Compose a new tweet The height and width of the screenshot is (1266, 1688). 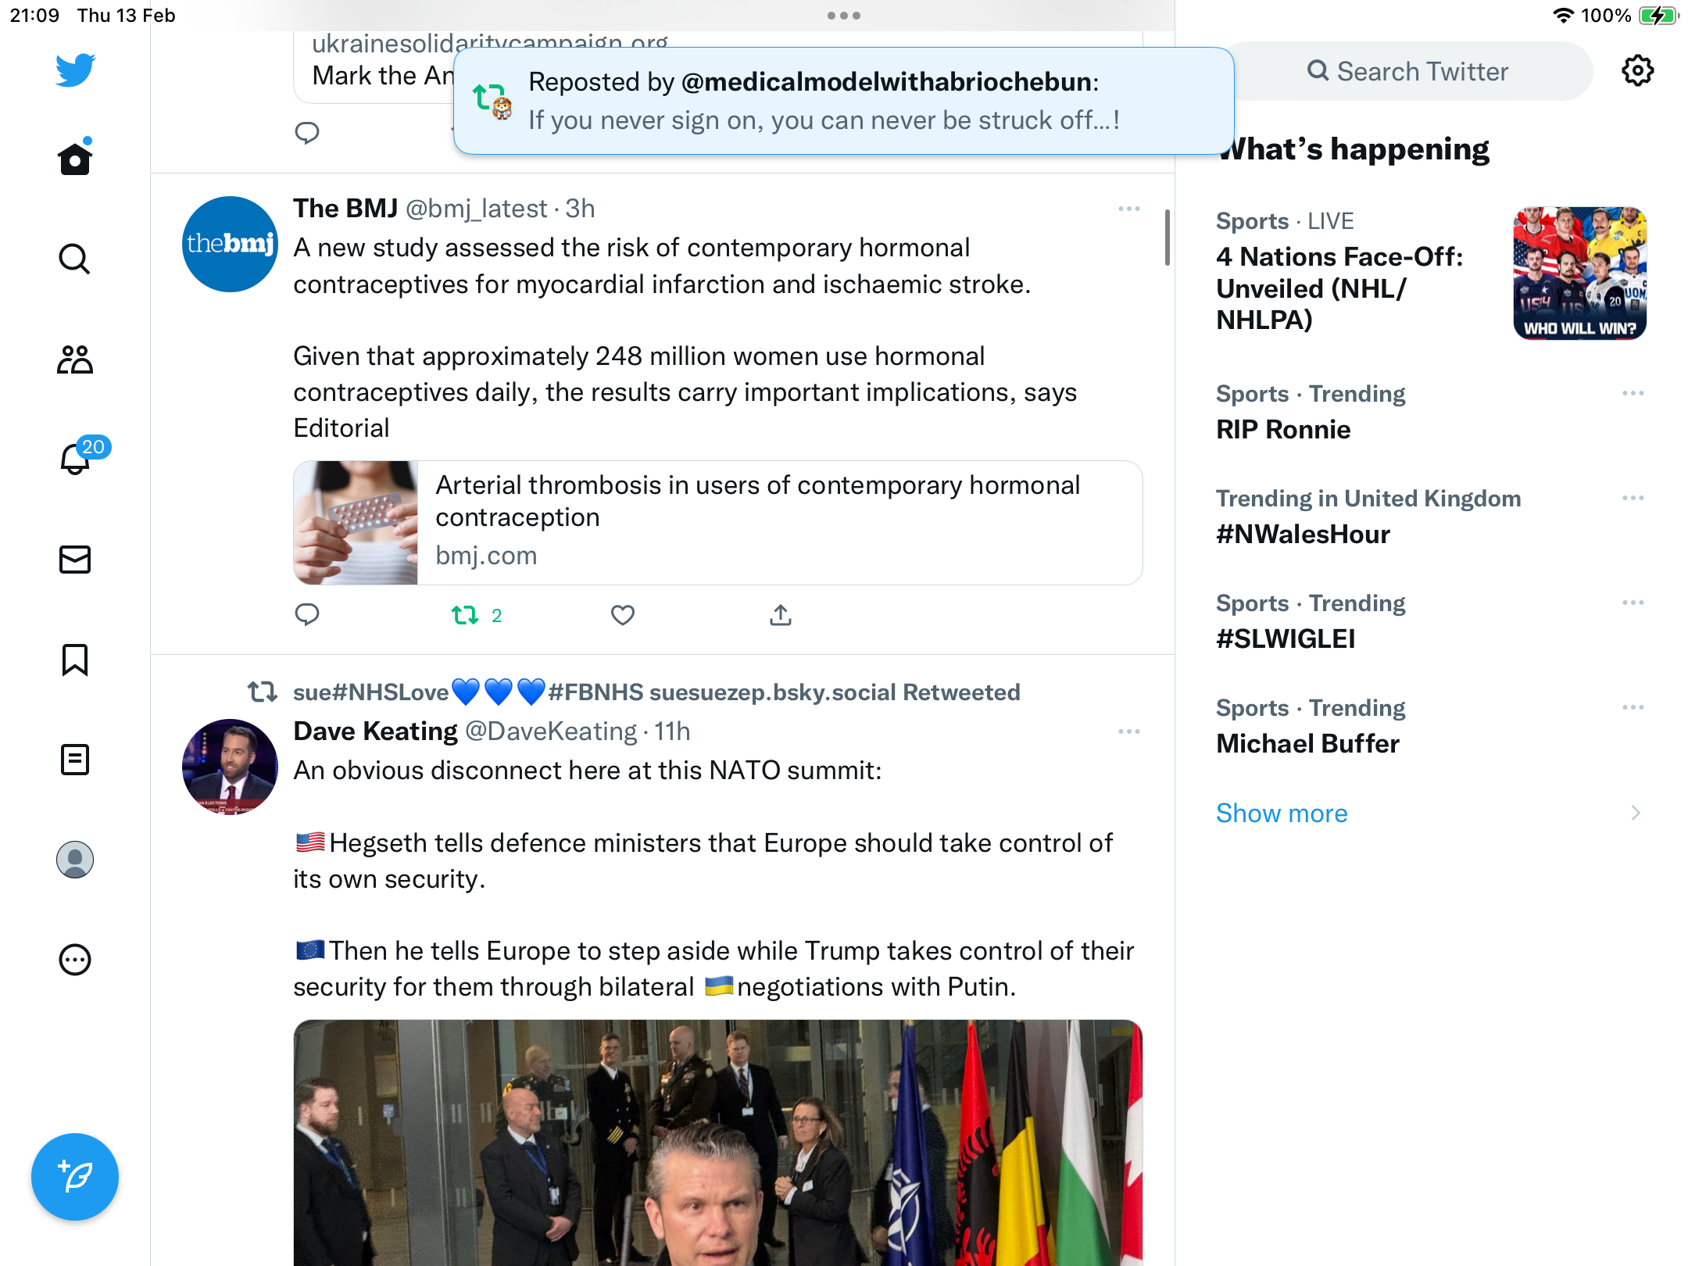pos(75,1177)
